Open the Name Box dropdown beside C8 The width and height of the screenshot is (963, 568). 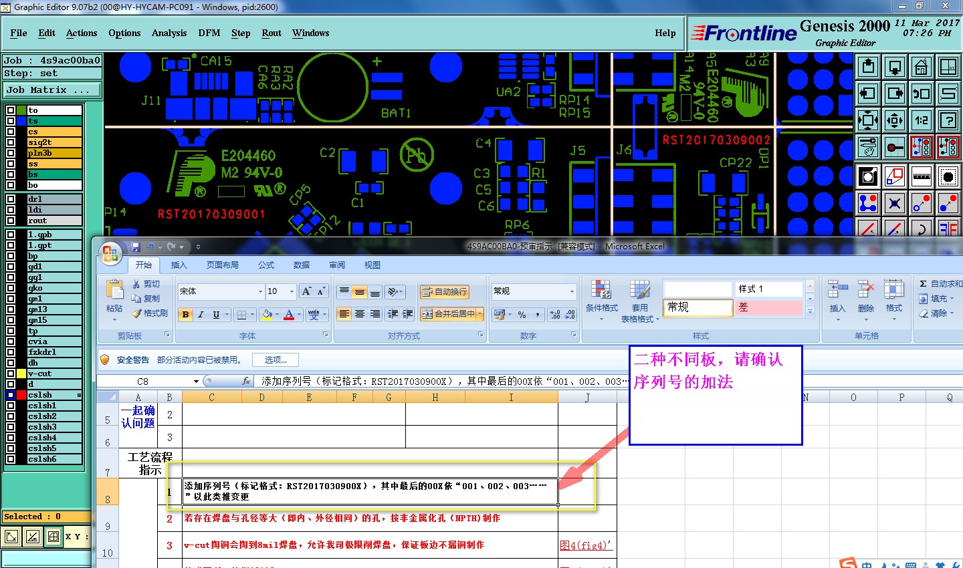click(196, 382)
